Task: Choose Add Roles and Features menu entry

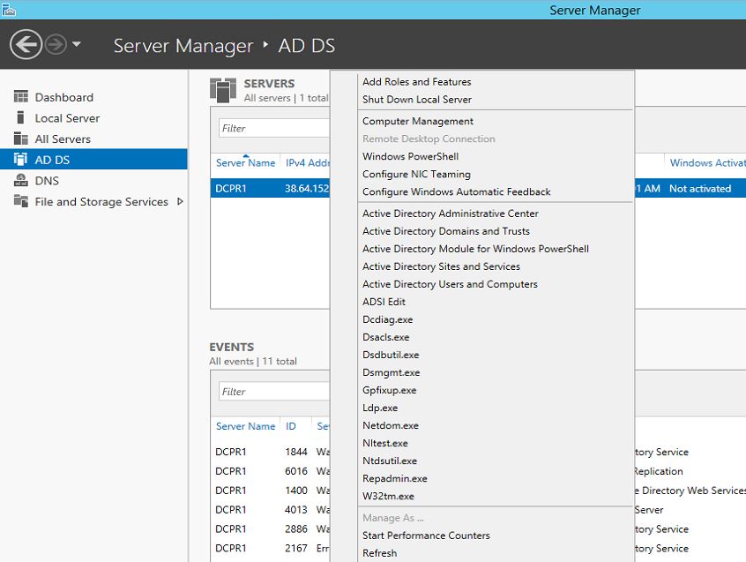Action: [416, 82]
